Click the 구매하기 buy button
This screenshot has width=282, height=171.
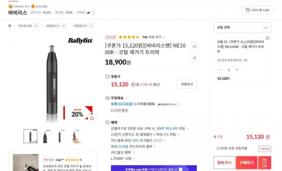(246, 163)
